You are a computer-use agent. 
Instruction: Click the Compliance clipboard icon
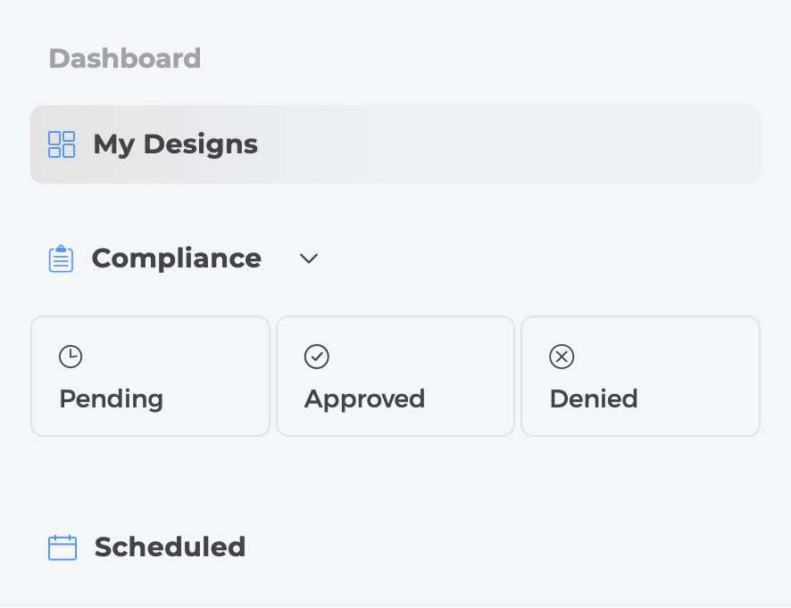(61, 259)
